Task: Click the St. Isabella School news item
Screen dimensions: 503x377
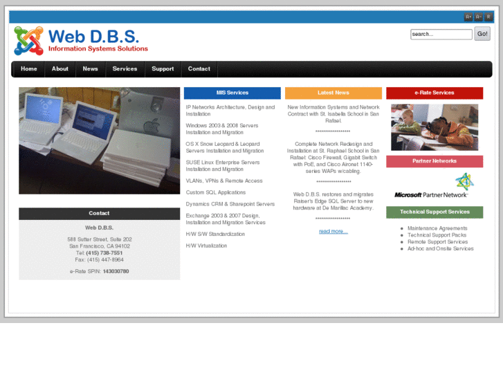Action: pyautogui.click(x=333, y=114)
